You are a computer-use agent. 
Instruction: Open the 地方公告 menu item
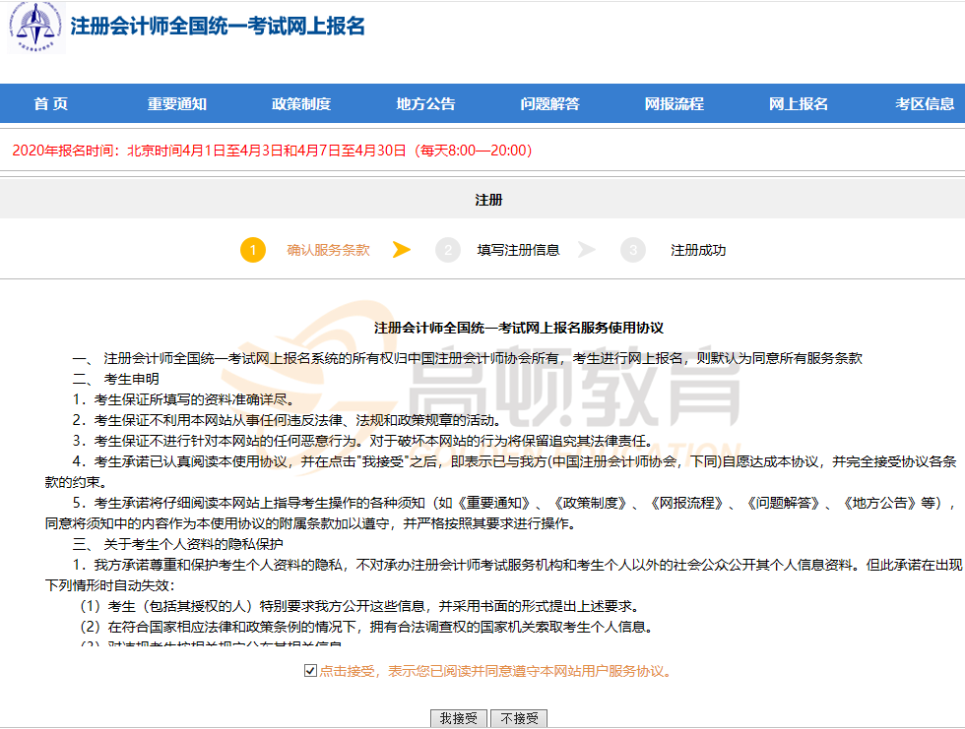coord(425,104)
